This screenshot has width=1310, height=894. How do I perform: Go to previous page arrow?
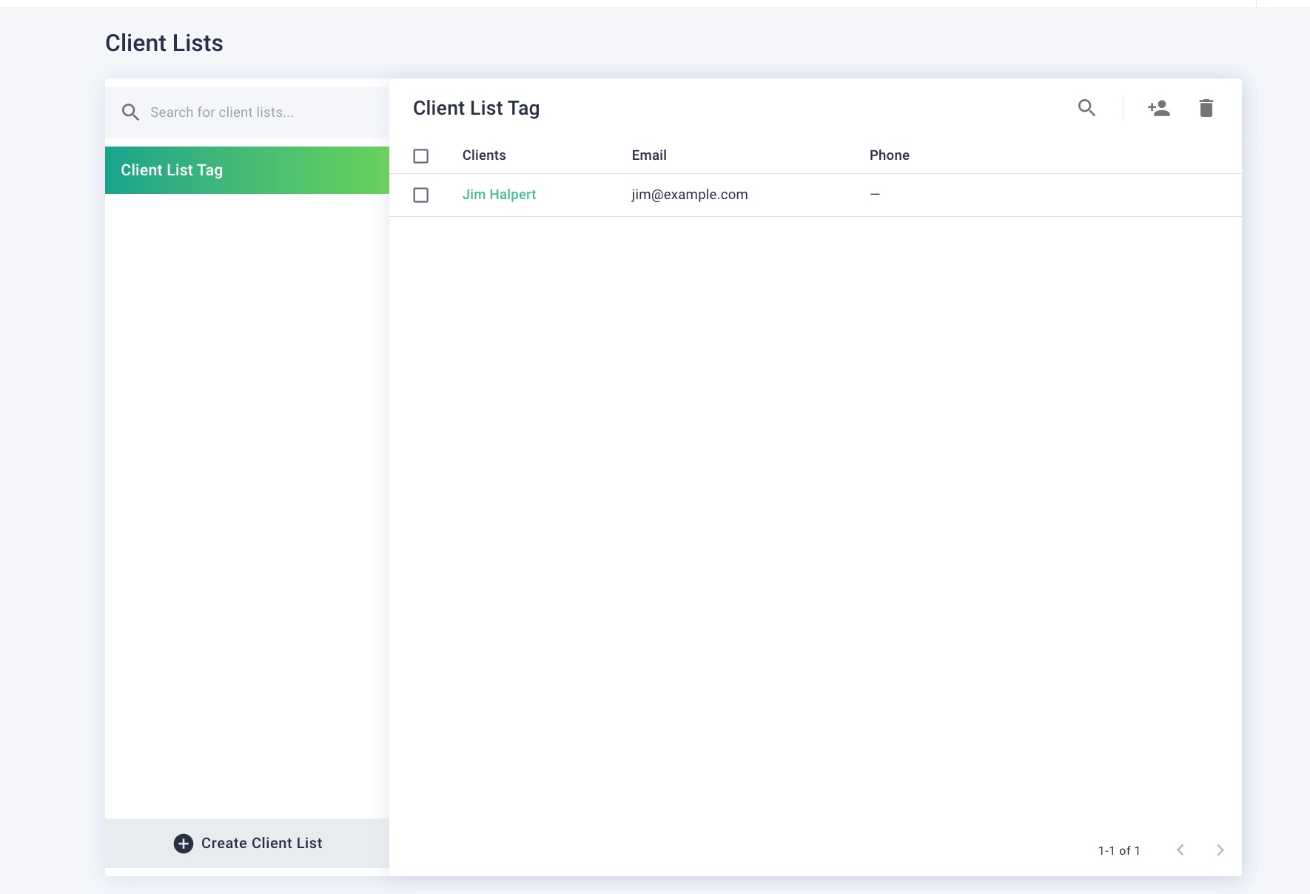pyautogui.click(x=1180, y=850)
